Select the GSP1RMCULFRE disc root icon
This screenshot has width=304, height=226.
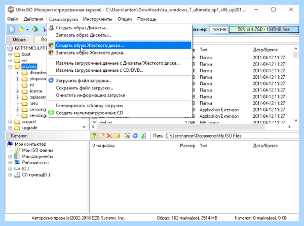pyautogui.click(x=10, y=48)
